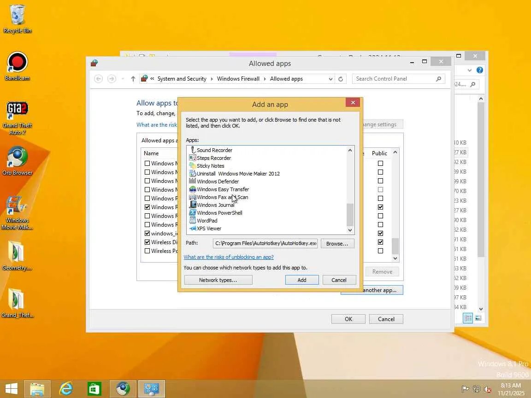Open the Windows Start button

click(x=11, y=388)
